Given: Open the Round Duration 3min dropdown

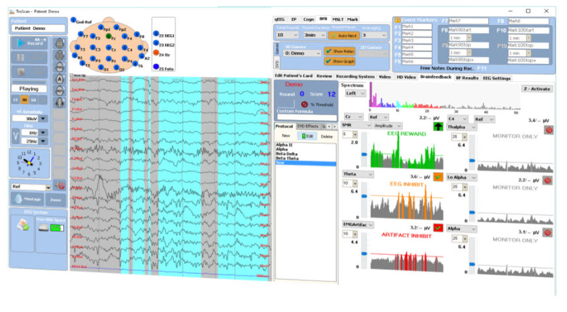Looking at the screenshot, I should click(313, 35).
